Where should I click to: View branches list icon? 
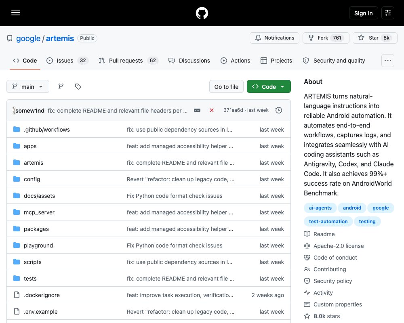click(61, 86)
